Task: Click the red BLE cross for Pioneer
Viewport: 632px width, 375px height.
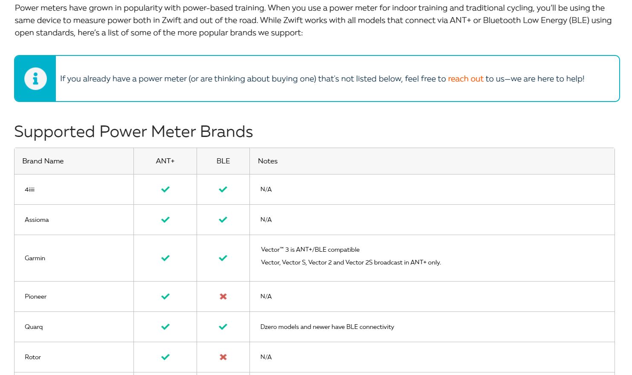Action: point(223,297)
